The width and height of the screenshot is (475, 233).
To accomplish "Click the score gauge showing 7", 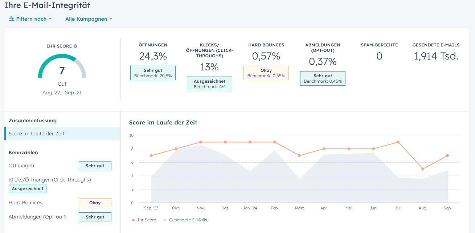I will [62, 68].
